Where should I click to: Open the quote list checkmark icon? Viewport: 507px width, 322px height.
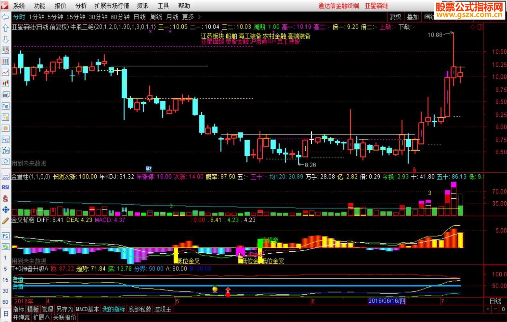click(x=5, y=50)
